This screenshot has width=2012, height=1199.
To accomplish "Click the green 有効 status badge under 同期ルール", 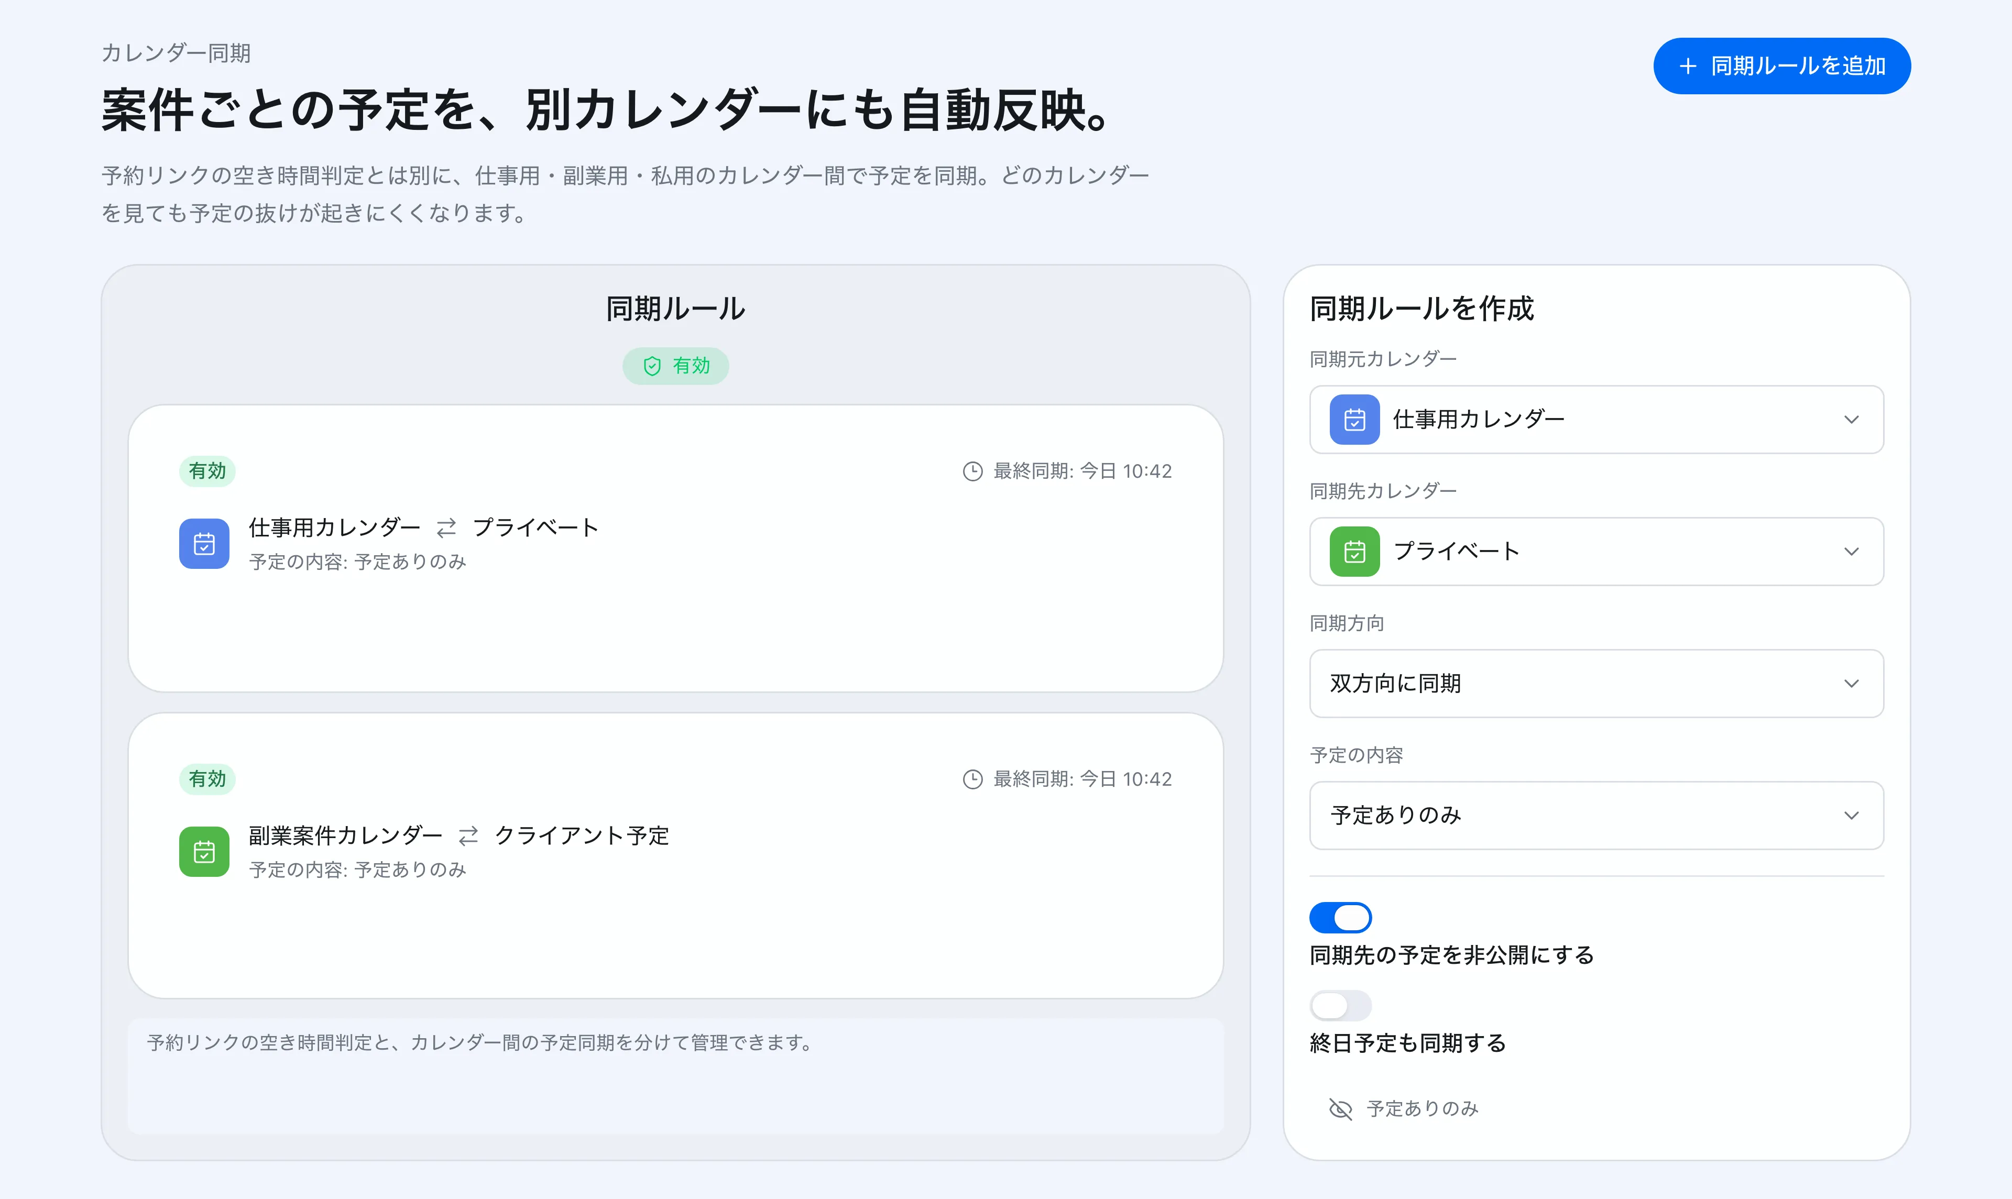I will click(x=675, y=366).
